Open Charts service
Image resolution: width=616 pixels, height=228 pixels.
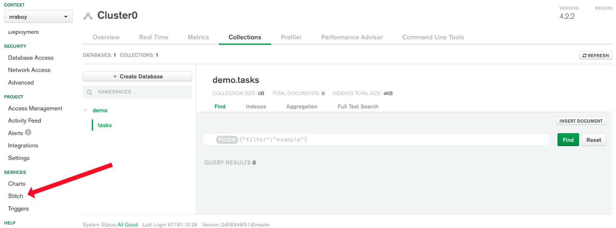[17, 184]
